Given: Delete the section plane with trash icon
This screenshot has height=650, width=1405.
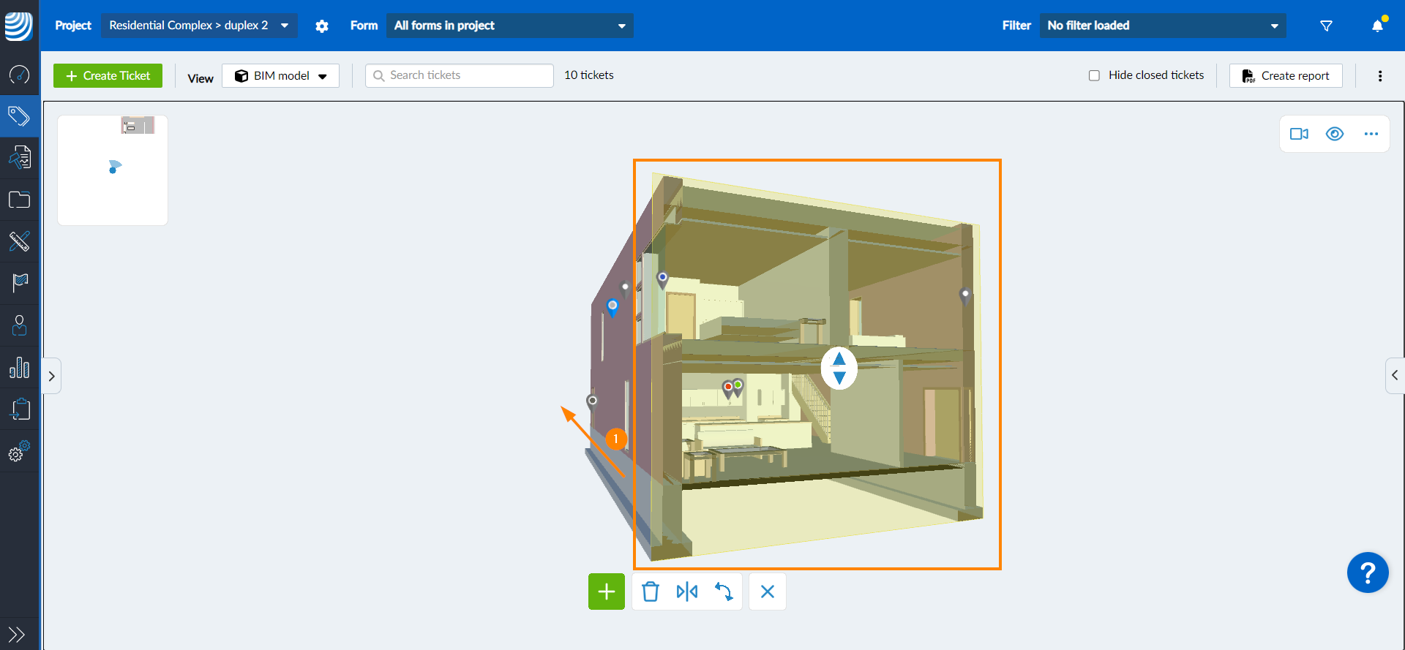Looking at the screenshot, I should click(x=650, y=592).
